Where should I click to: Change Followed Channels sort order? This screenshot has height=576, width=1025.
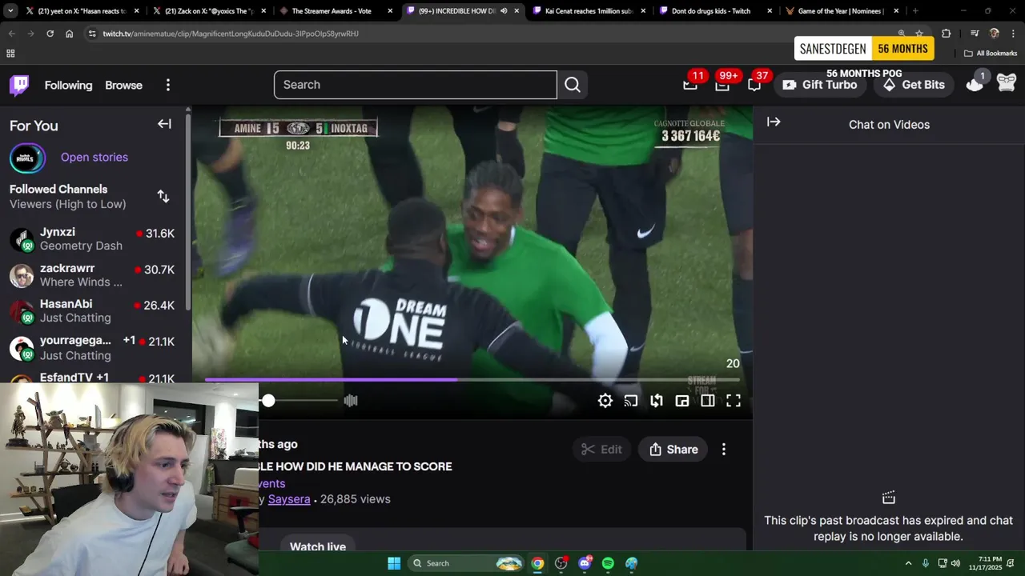coord(163,196)
